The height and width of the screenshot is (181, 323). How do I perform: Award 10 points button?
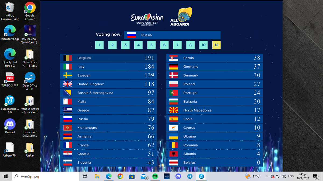(x=203, y=45)
